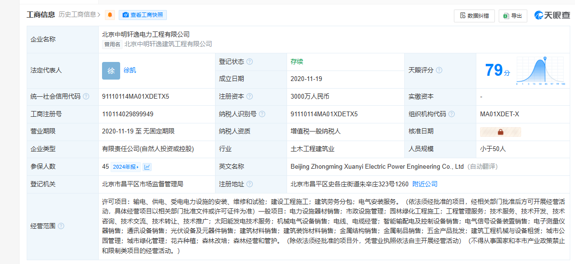
Task: Click the 导出 export button
Action: click(x=513, y=16)
